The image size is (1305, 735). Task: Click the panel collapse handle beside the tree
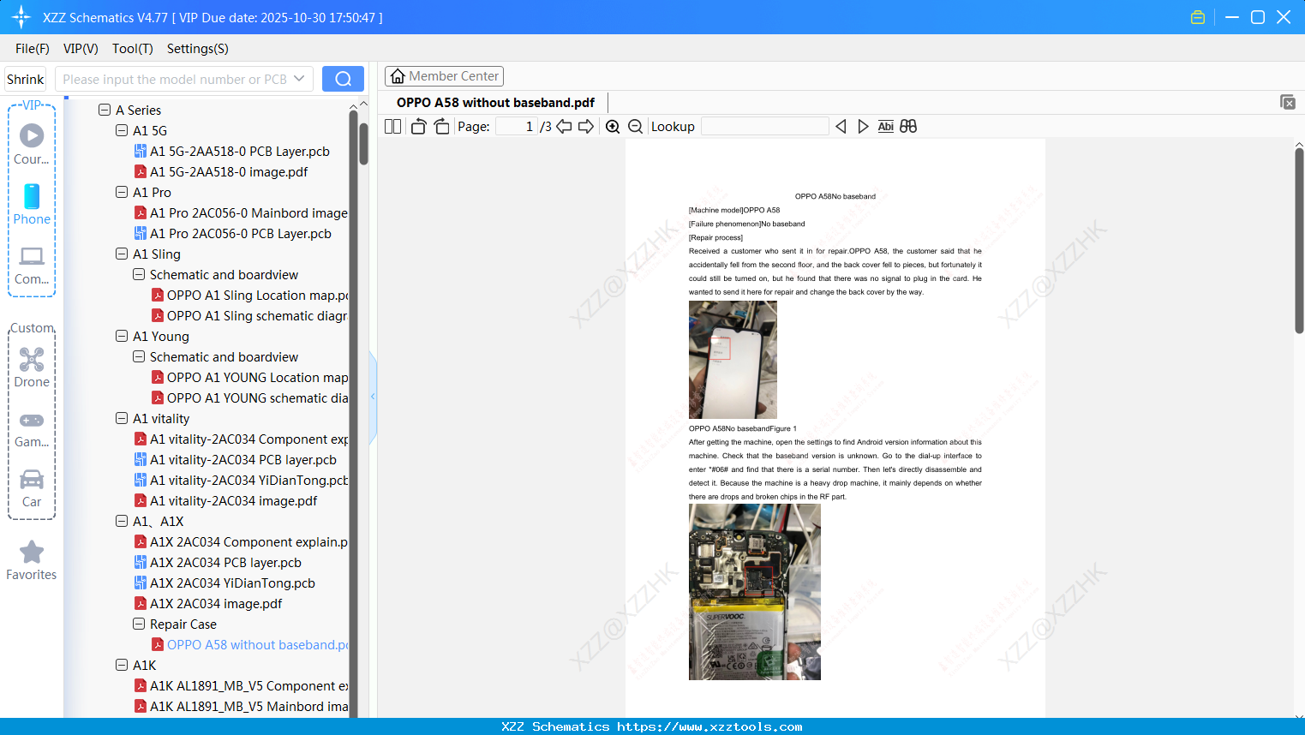point(373,397)
